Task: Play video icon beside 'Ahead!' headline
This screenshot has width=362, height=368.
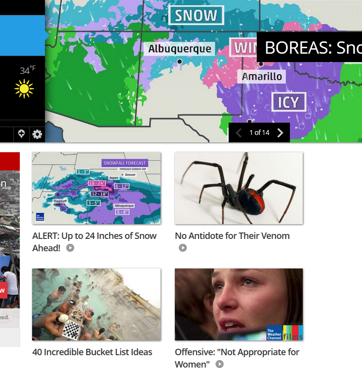Action: click(x=70, y=248)
